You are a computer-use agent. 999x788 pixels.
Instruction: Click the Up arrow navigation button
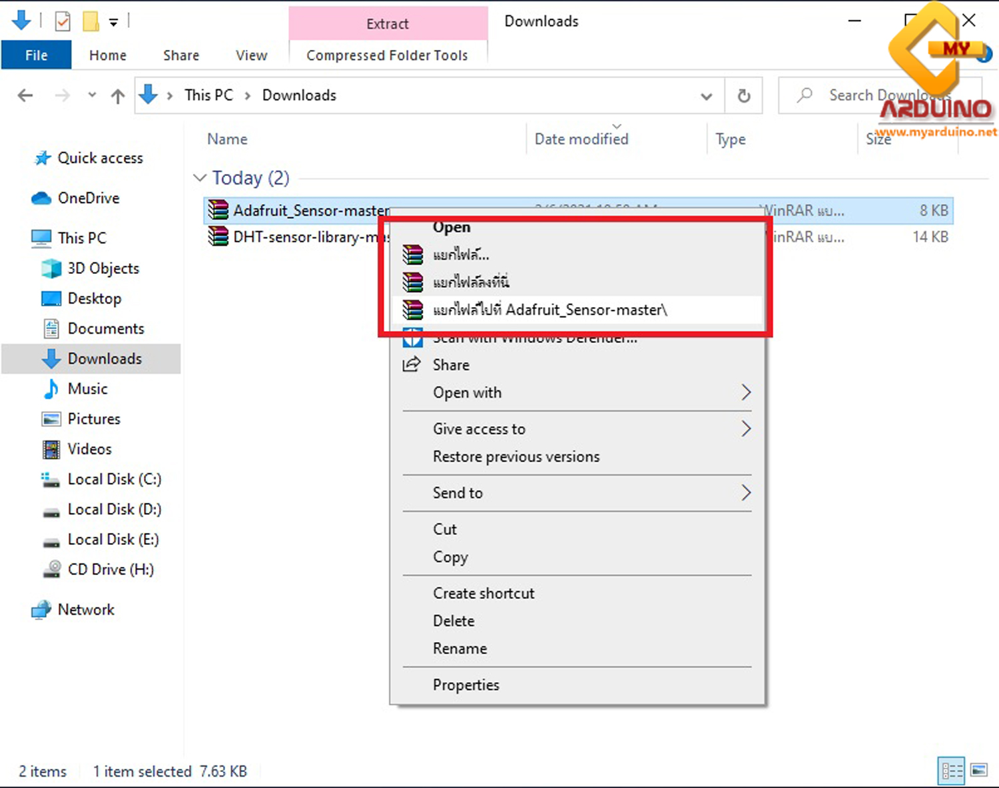tap(118, 96)
